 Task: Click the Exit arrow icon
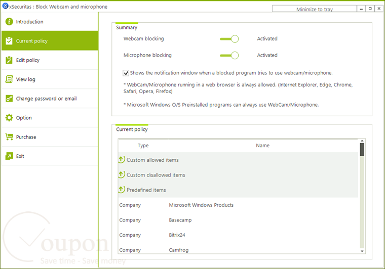[9, 156]
